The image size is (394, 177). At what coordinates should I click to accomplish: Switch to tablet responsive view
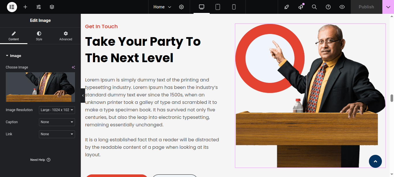[x=218, y=7]
